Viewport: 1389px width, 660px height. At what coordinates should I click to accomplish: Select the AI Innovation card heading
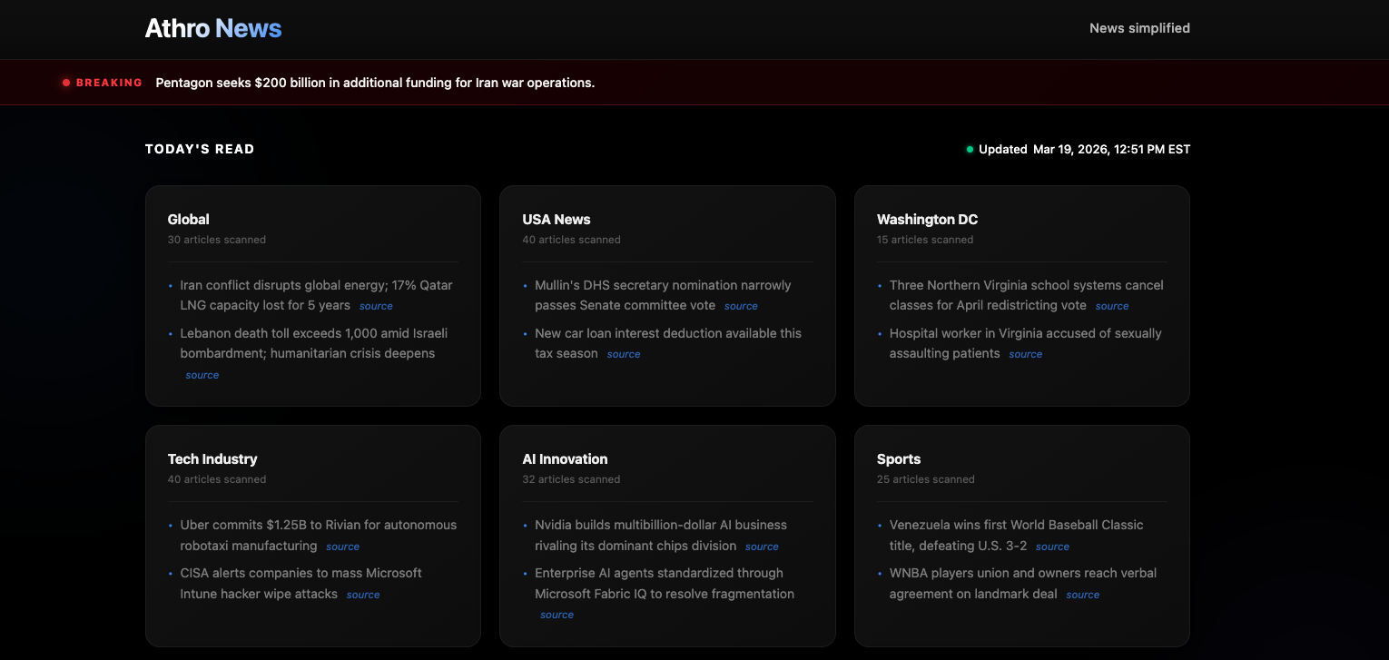click(x=565, y=459)
